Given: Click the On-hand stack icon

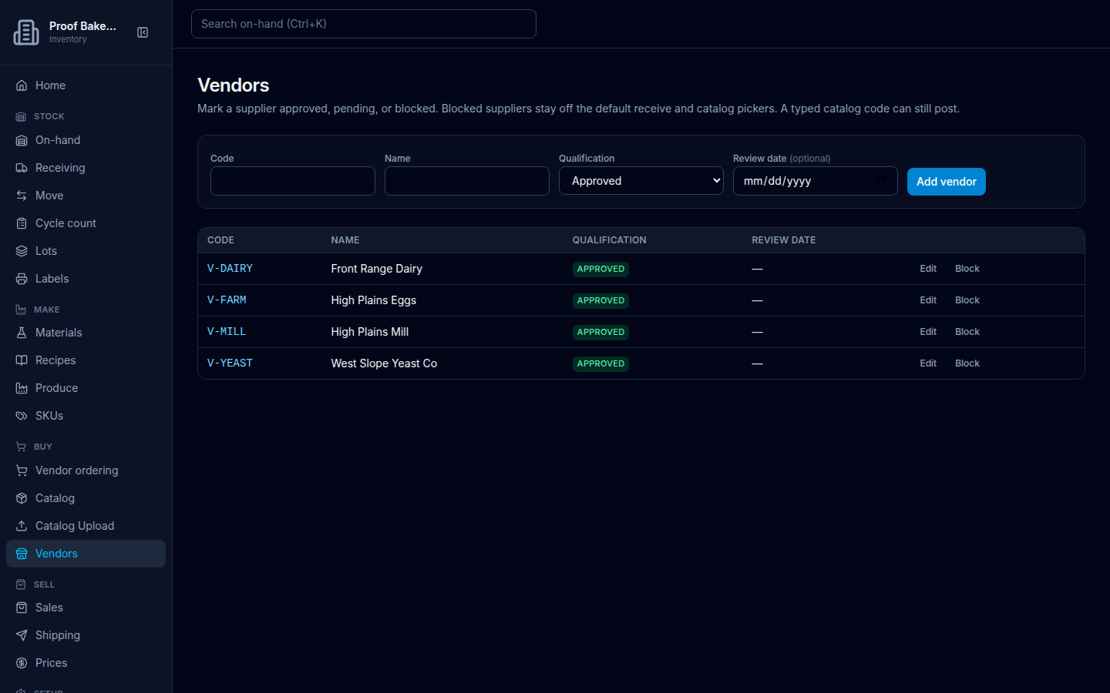Looking at the screenshot, I should pos(22,140).
